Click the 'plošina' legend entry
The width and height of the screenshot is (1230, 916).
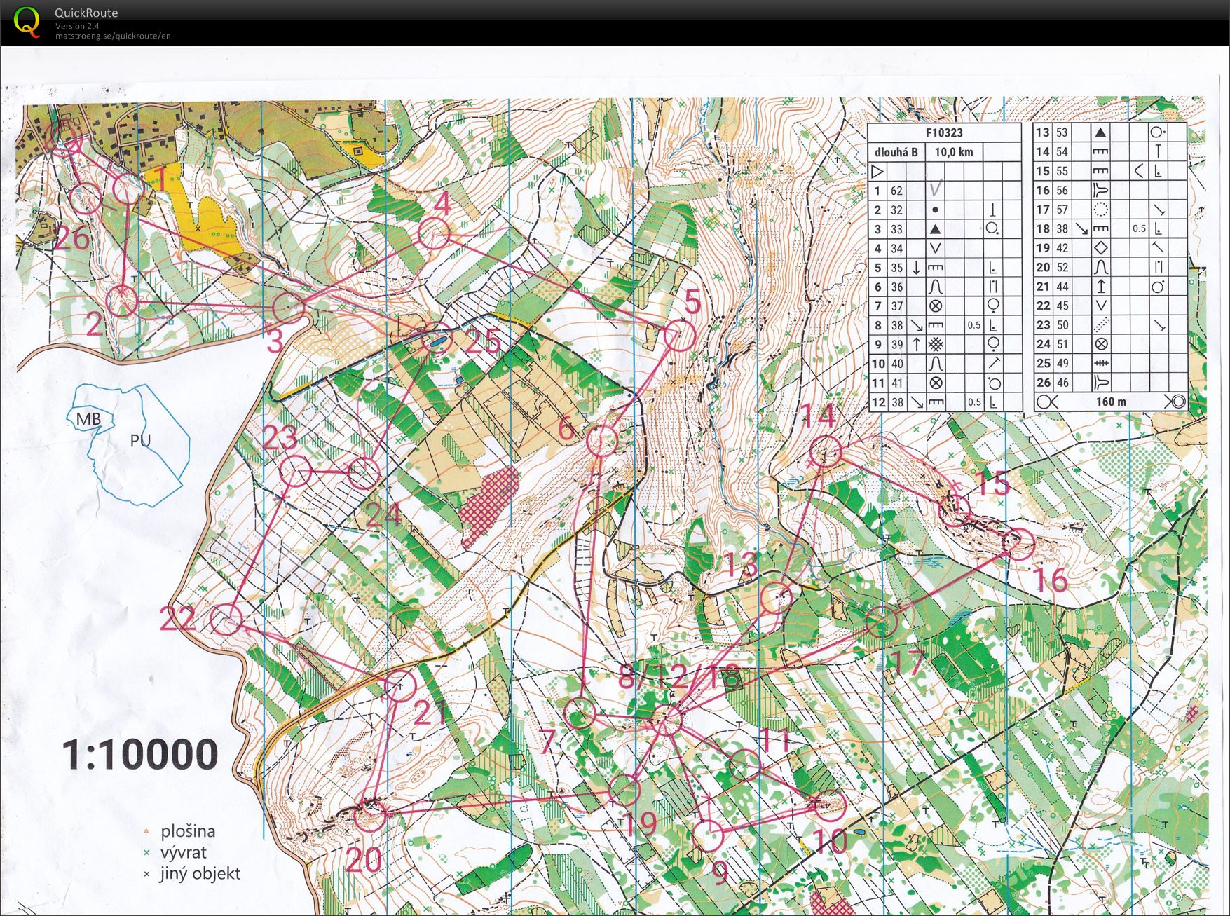click(x=188, y=831)
